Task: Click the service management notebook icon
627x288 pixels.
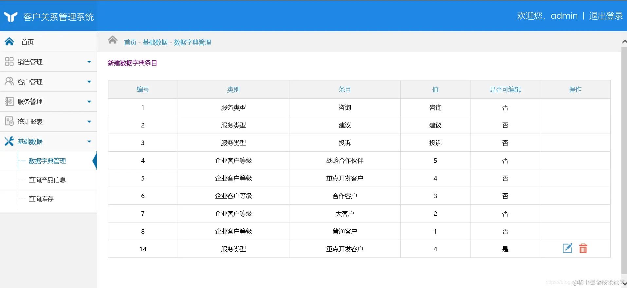Action: pyautogui.click(x=9, y=101)
